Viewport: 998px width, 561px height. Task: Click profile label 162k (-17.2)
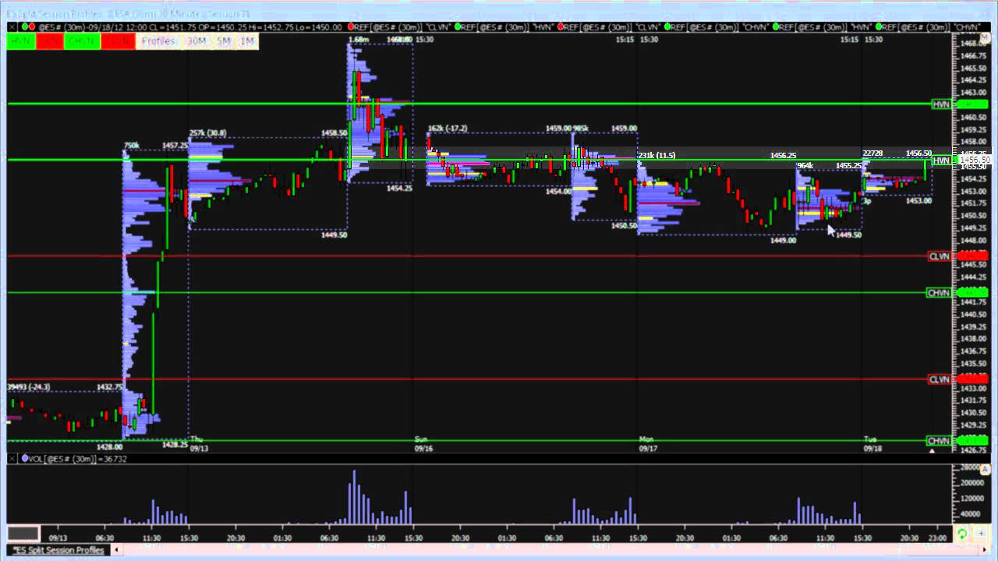[448, 128]
